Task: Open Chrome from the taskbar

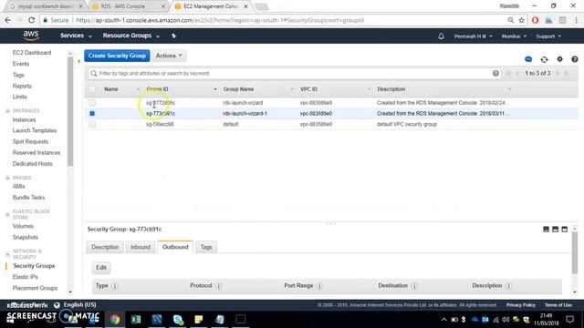Action: 115,319
